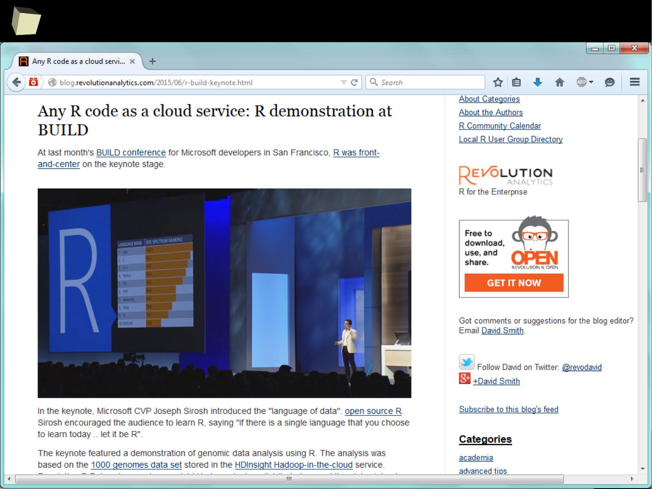This screenshot has height=489, width=652.
Task: Open Local R User Group Directory
Action: click(x=511, y=139)
